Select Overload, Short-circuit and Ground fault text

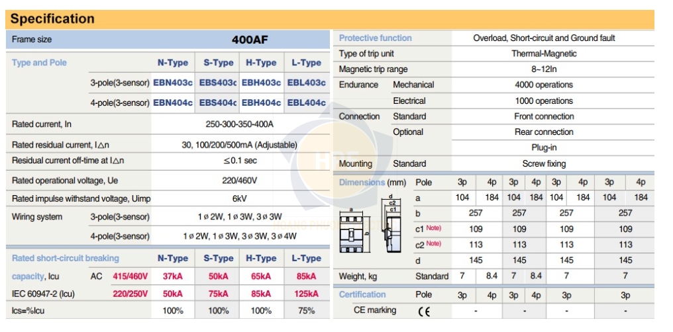[x=544, y=38]
